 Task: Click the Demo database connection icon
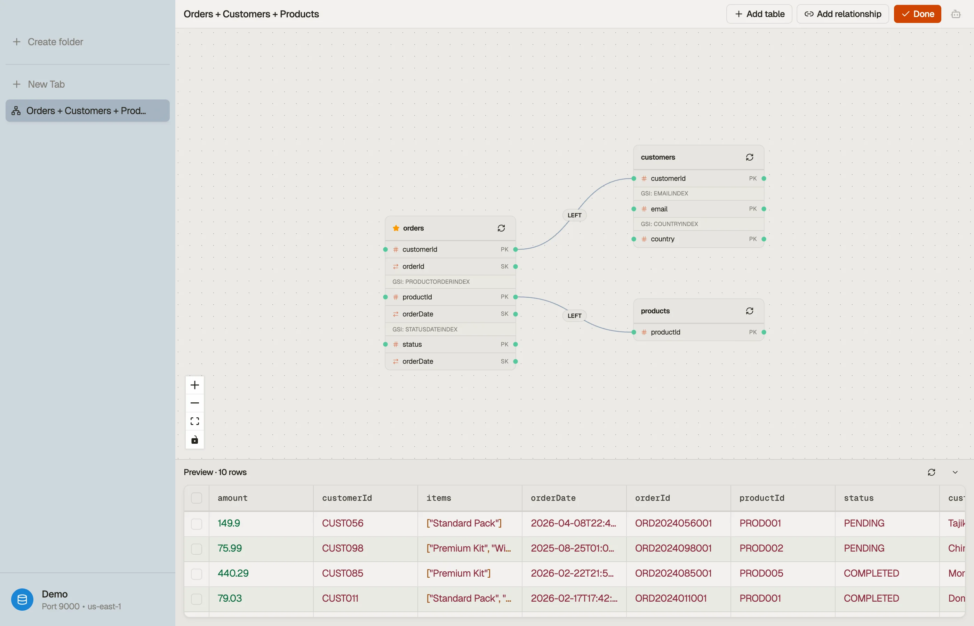point(22,600)
